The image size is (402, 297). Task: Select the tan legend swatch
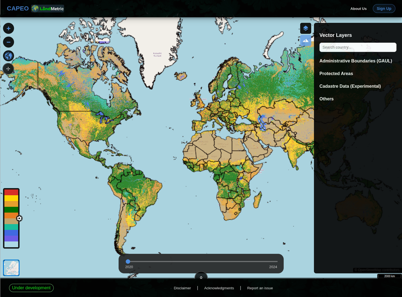coord(11,221)
